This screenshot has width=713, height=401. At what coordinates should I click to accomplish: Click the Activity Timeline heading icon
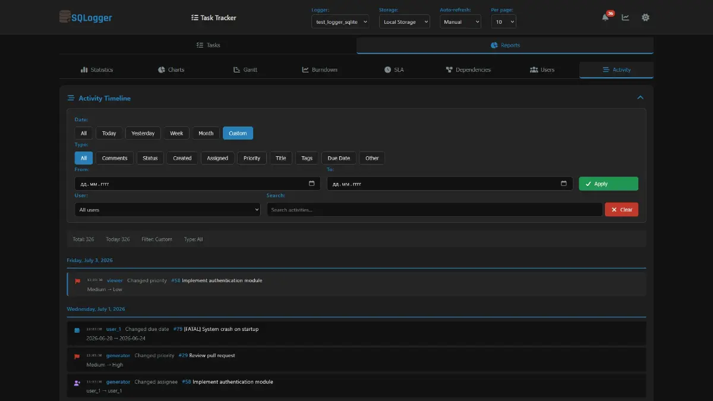coord(71,98)
